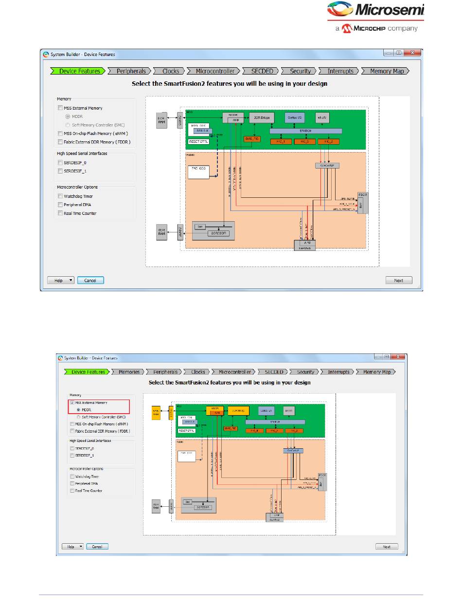Click SMC_FIC block in diagram, window without Memories tab

[252, 139]
